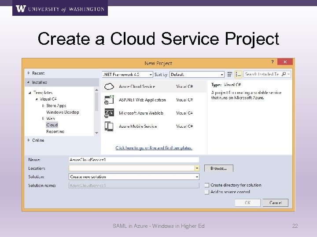This screenshot has height=237, width=317.
Task: Select Microsoft Azure WebJob template name
Action: pyautogui.click(x=141, y=113)
